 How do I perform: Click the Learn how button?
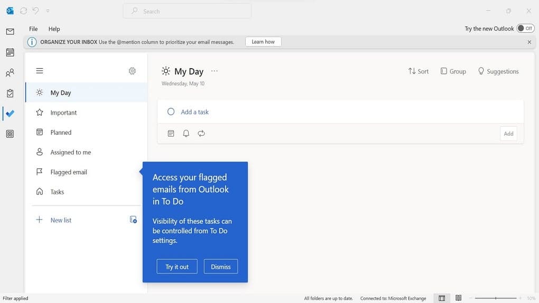pyautogui.click(x=263, y=42)
